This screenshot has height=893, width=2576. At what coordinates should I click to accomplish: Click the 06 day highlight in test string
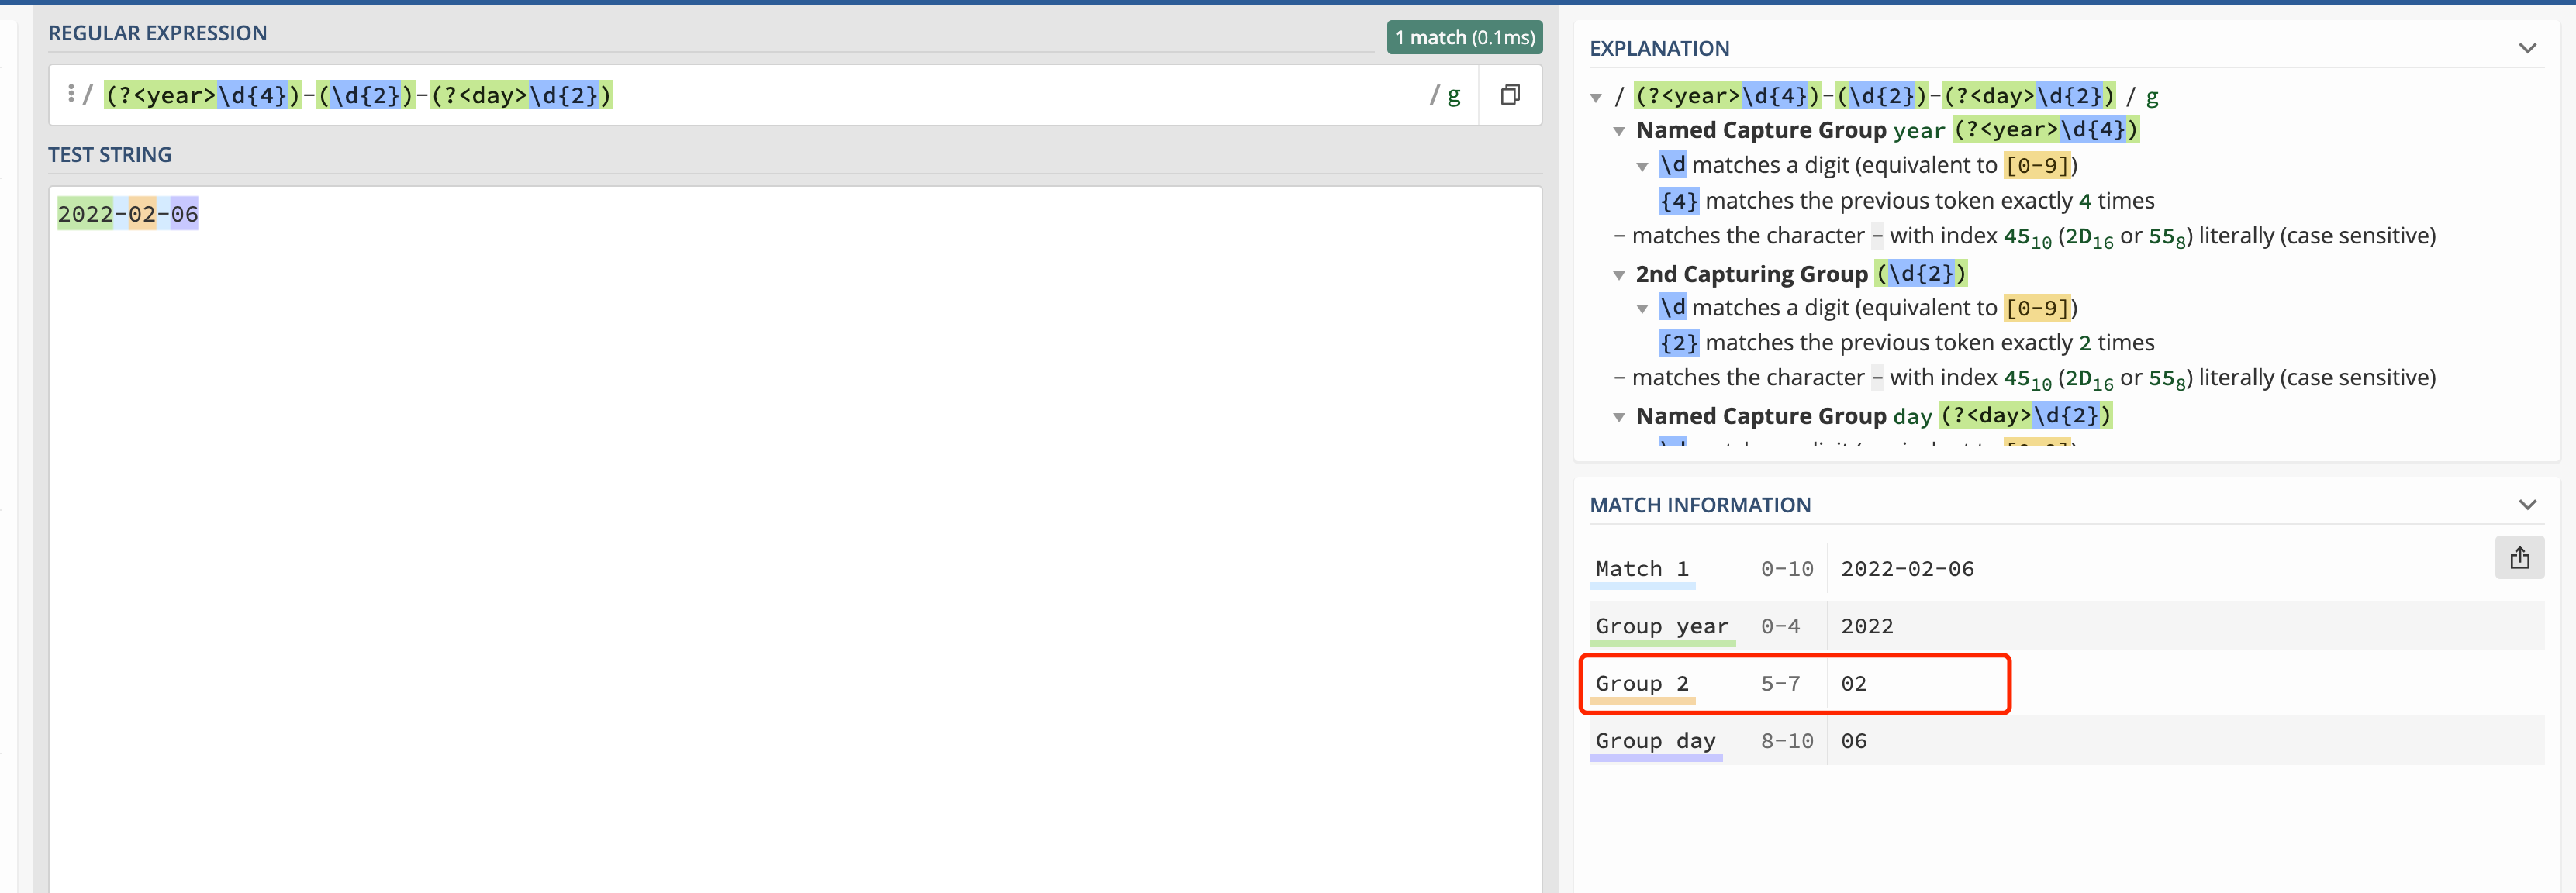(x=184, y=214)
